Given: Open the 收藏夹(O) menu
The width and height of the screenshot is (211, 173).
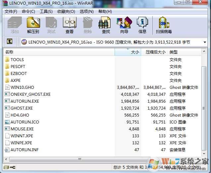Looking at the screenshot, I should 66,12.
